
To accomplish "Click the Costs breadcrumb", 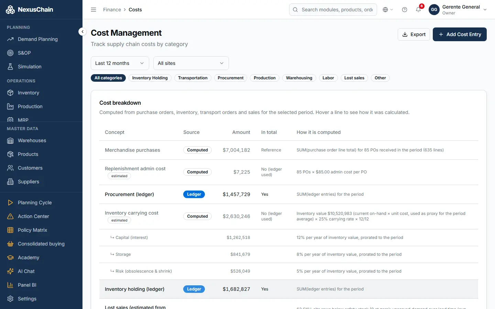I will [x=135, y=10].
